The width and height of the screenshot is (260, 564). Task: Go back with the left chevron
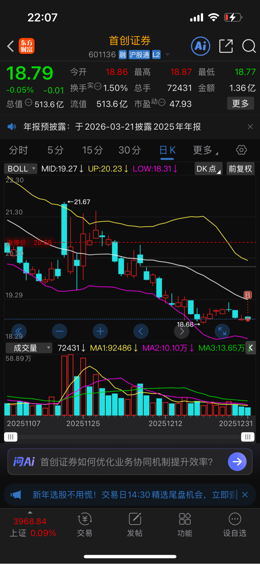click(10, 46)
